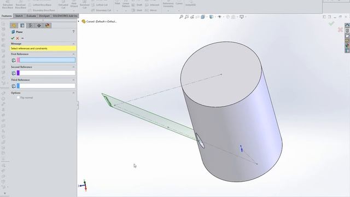Switch to the DimXpert tab

[x=44, y=16]
